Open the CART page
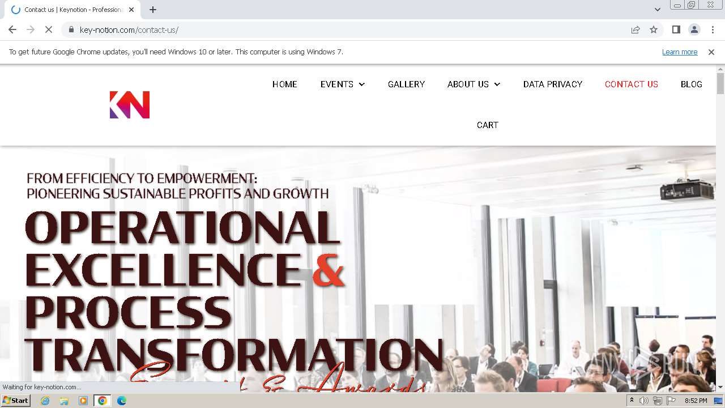This screenshot has width=725, height=408. [488, 125]
